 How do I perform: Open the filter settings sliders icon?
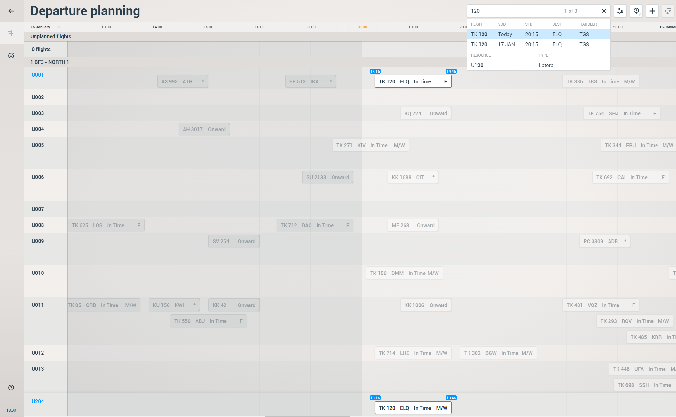point(620,11)
